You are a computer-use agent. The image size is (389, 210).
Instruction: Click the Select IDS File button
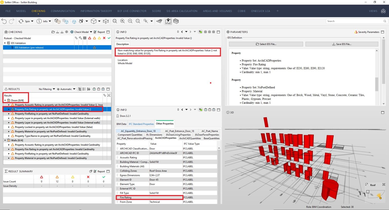[266, 44]
